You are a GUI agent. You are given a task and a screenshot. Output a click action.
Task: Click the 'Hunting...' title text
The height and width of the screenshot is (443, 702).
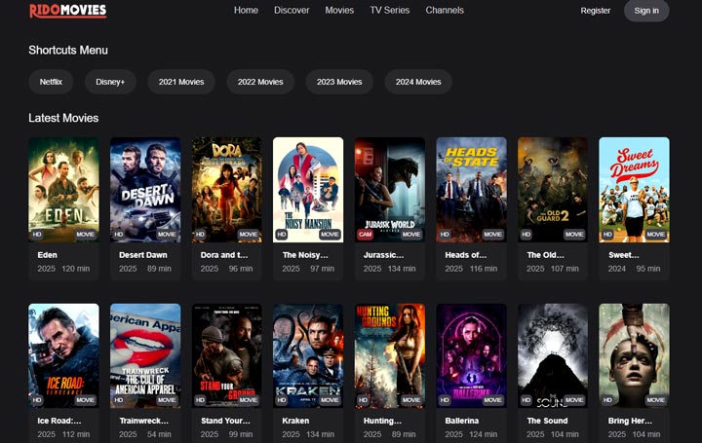[x=383, y=421]
